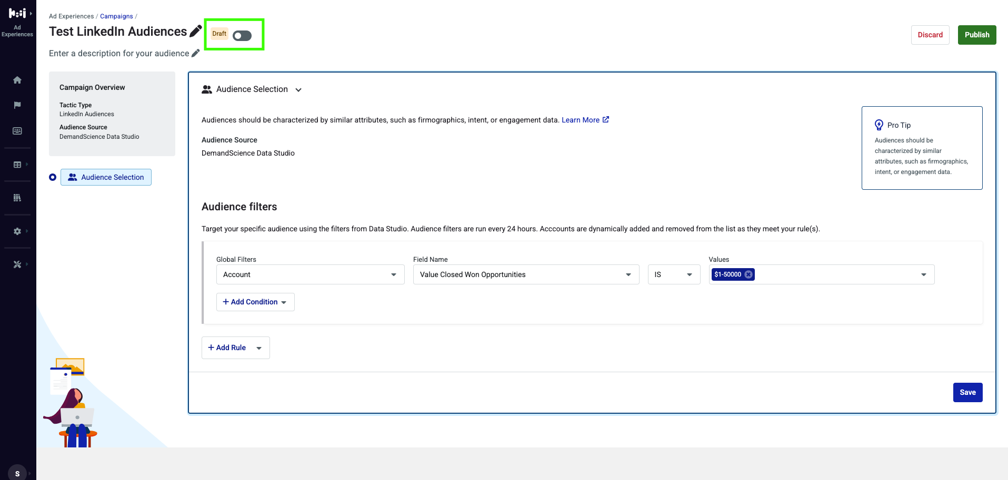Click the Test LinkedIn Audiences title
1008x480 pixels.
point(118,32)
